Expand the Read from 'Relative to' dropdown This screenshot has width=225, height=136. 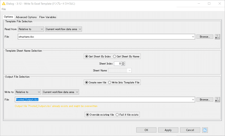pyautogui.click(x=31, y=29)
